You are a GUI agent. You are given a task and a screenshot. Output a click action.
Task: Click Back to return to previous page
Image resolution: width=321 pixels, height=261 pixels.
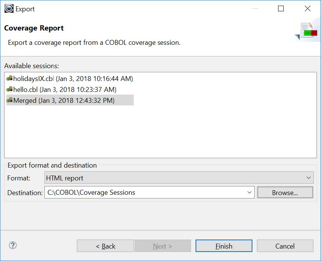[x=105, y=246]
